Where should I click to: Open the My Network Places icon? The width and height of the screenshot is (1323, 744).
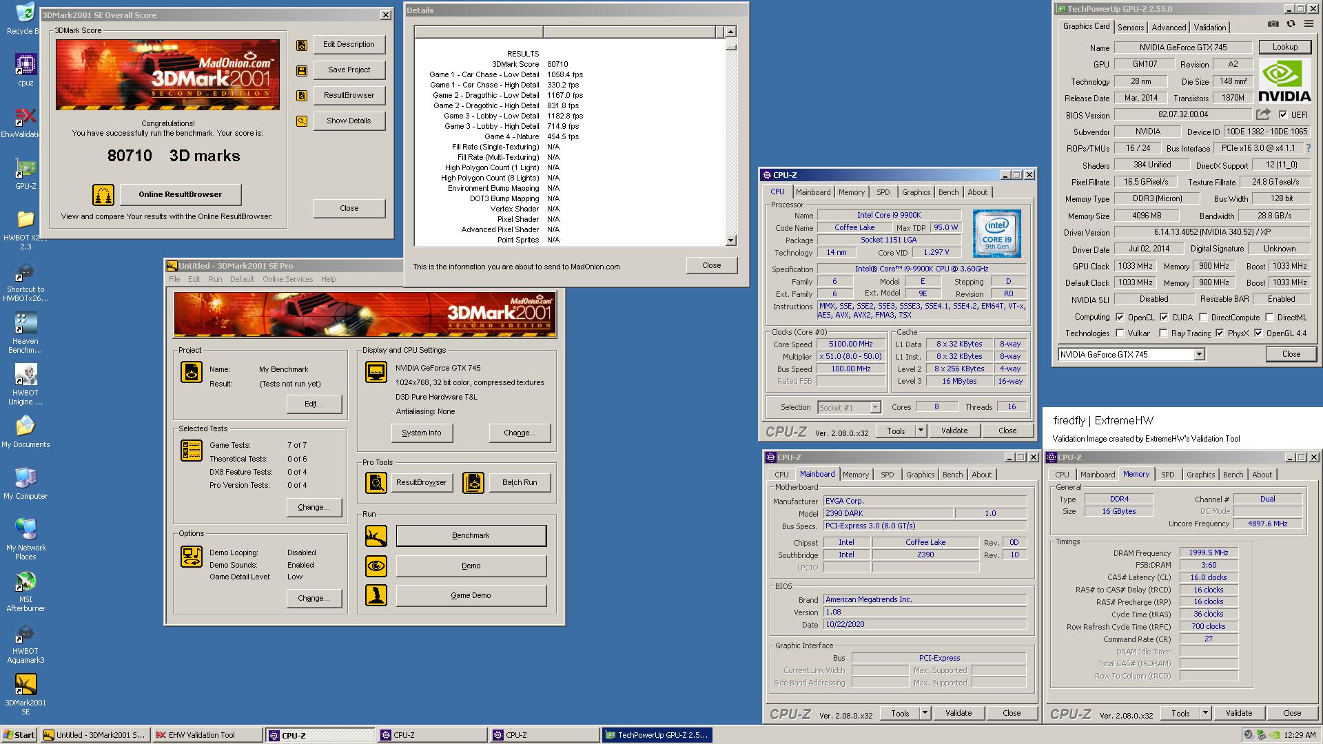25,529
